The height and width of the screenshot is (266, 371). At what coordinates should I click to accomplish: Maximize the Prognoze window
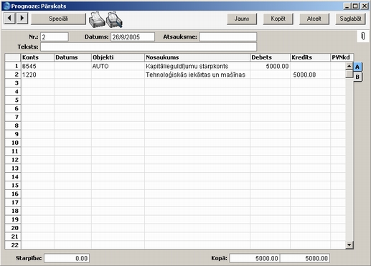click(x=355, y=6)
